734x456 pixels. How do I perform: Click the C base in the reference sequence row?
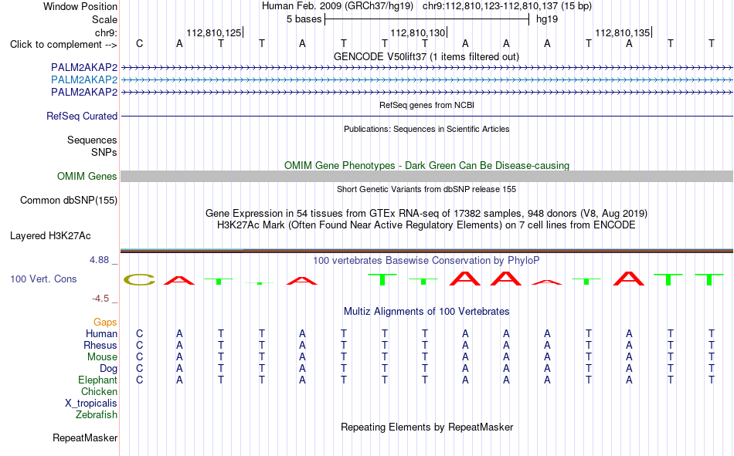pyautogui.click(x=139, y=44)
